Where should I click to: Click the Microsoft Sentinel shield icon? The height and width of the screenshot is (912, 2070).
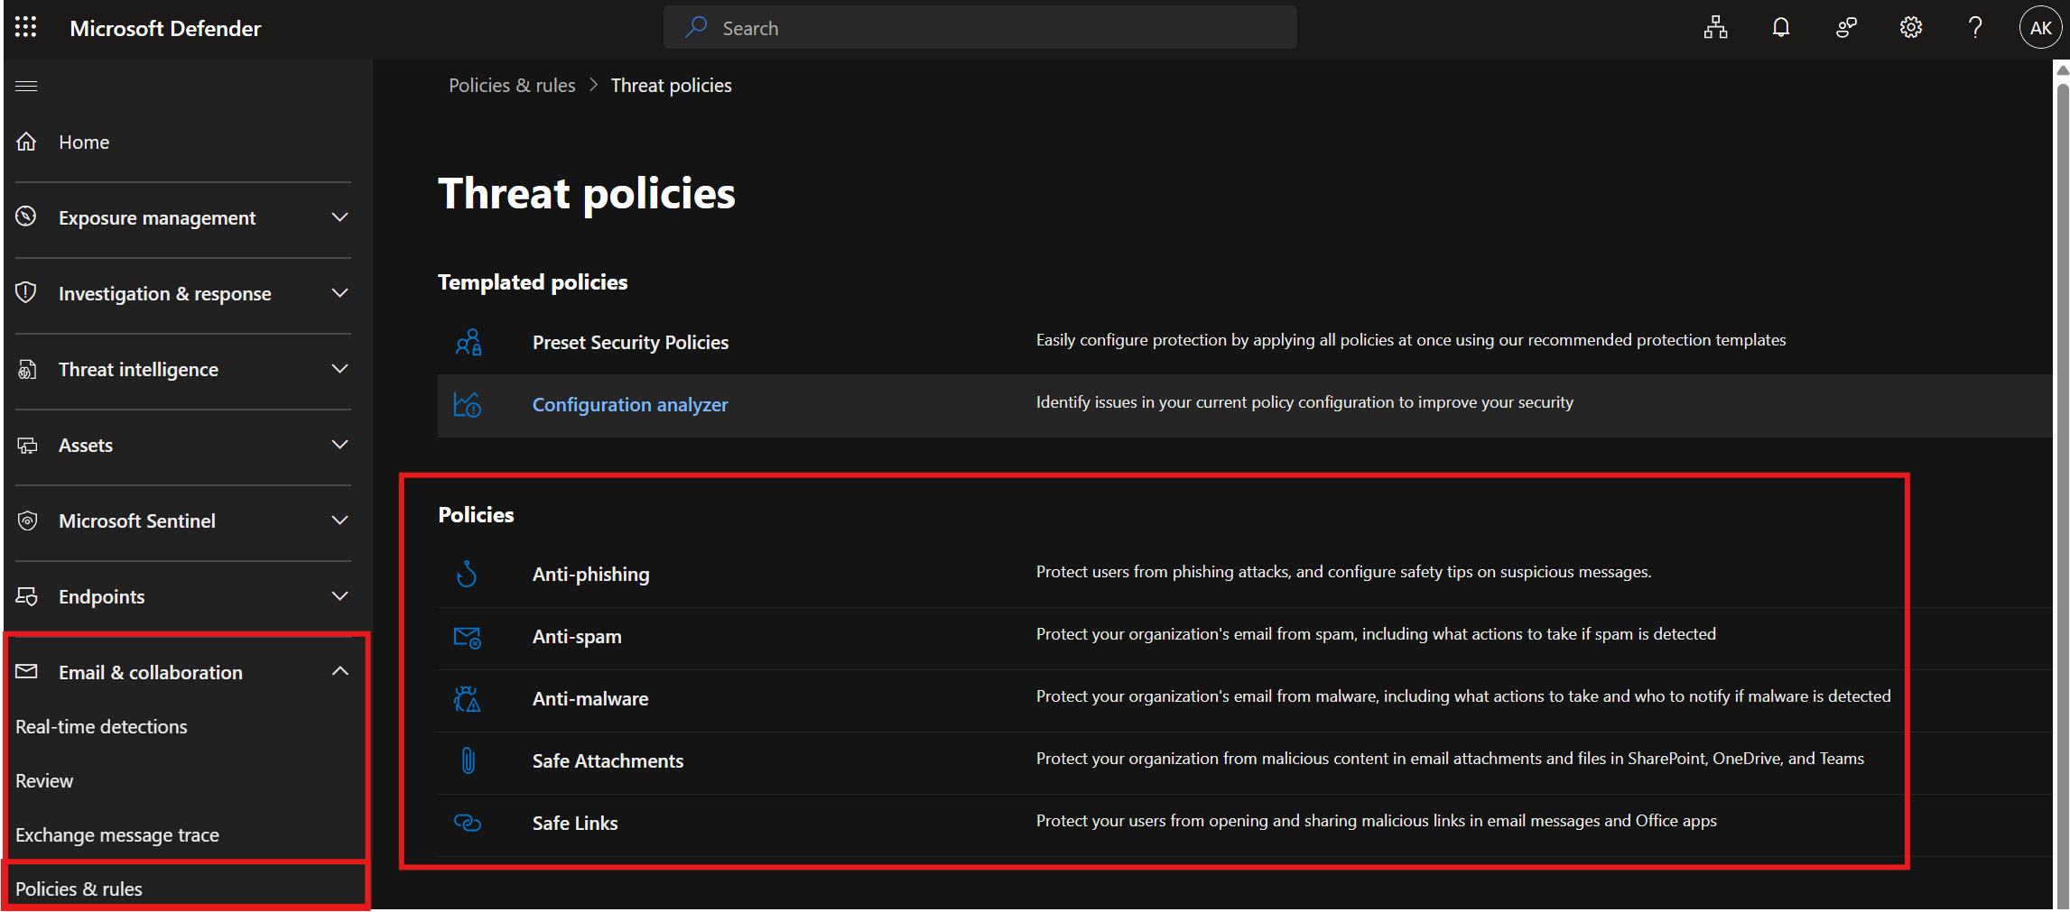(27, 520)
